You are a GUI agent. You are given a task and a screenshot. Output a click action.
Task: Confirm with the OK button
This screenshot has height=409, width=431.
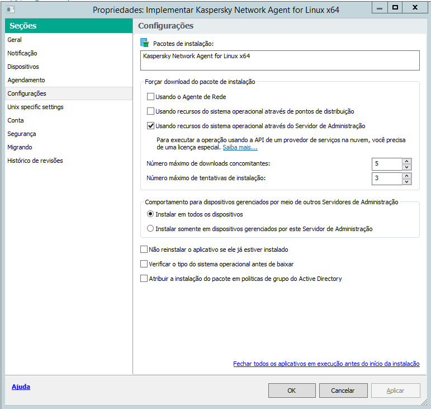point(292,391)
